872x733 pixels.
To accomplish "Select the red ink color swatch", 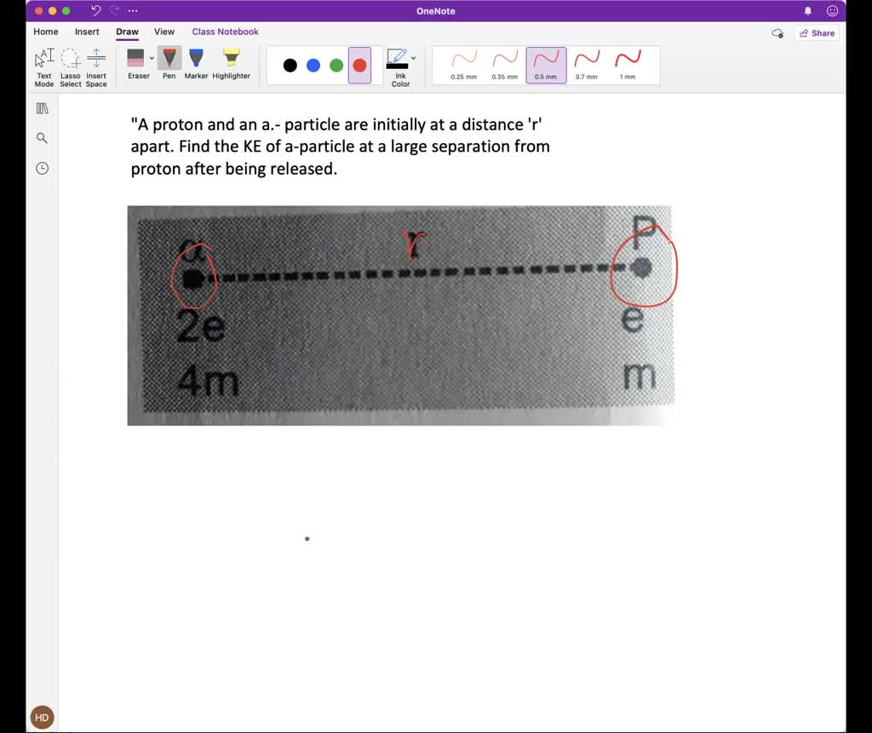I will pos(359,65).
